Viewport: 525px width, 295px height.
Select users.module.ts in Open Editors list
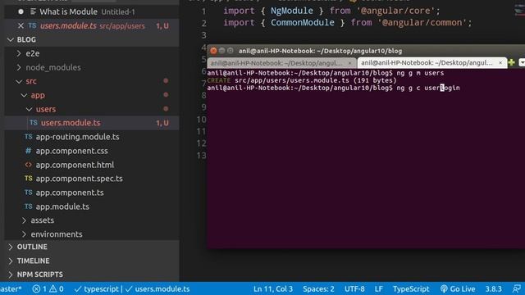[92, 25]
